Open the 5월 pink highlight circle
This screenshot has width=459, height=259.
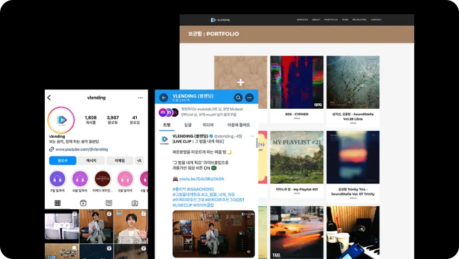(x=125, y=179)
